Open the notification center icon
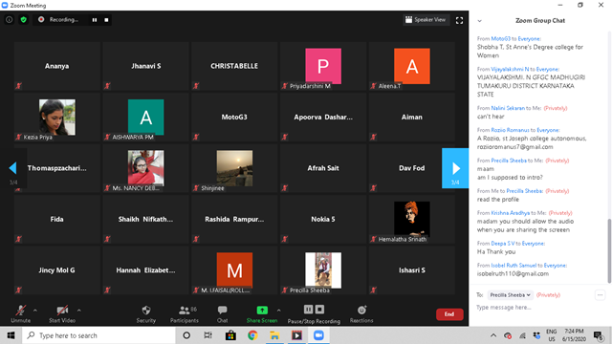 (599, 335)
